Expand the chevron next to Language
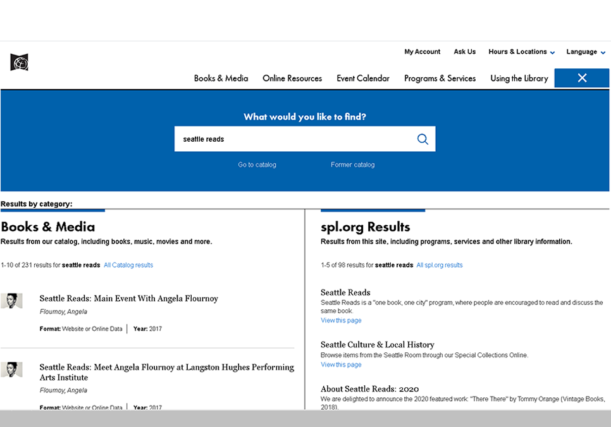 pos(602,53)
